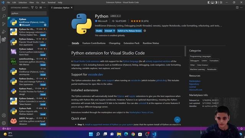
Task: Filter extensions with the funnel icon
Action: click(x=32, y=8)
